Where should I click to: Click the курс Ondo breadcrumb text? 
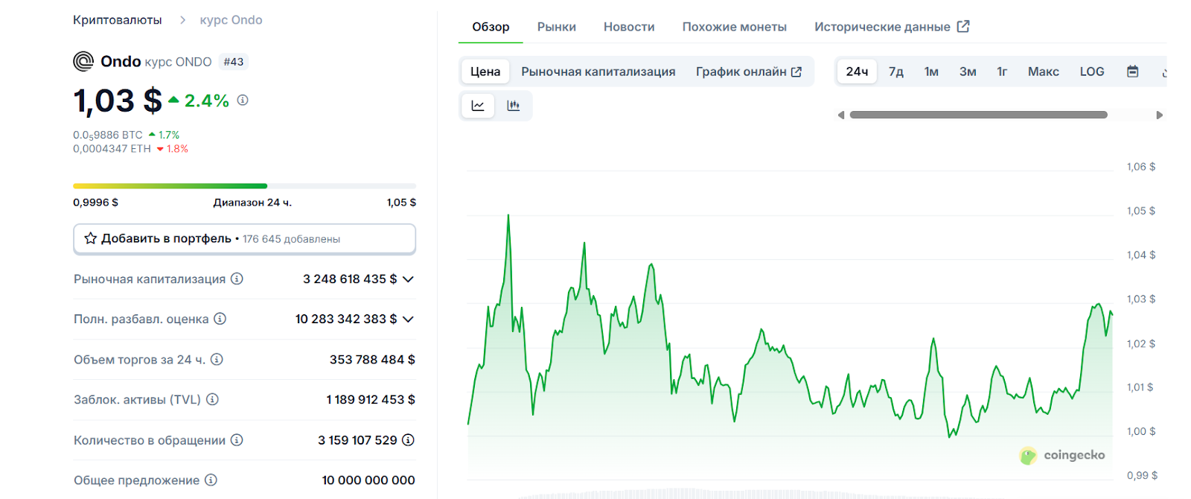(231, 20)
